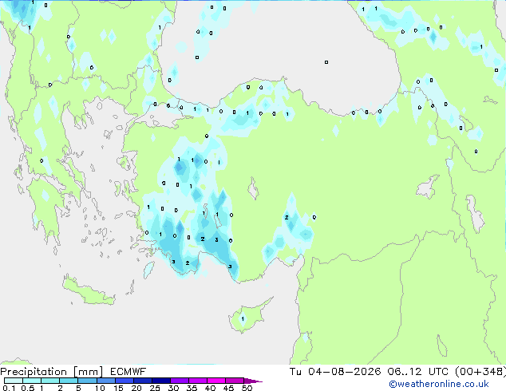
Task: Select the legend label '0.5'
Action: (x=27, y=388)
